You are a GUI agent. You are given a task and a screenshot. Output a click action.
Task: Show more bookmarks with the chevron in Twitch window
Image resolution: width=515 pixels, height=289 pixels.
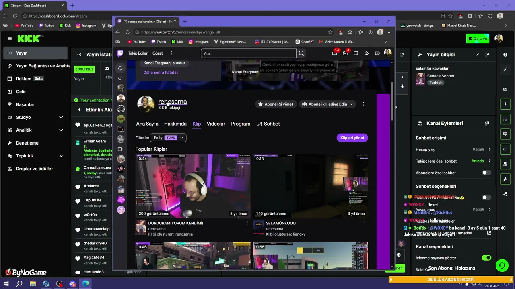tap(385, 42)
